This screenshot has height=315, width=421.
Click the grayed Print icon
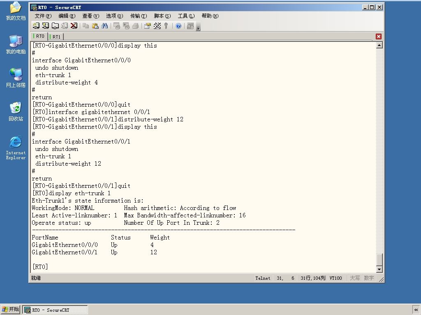136,26
